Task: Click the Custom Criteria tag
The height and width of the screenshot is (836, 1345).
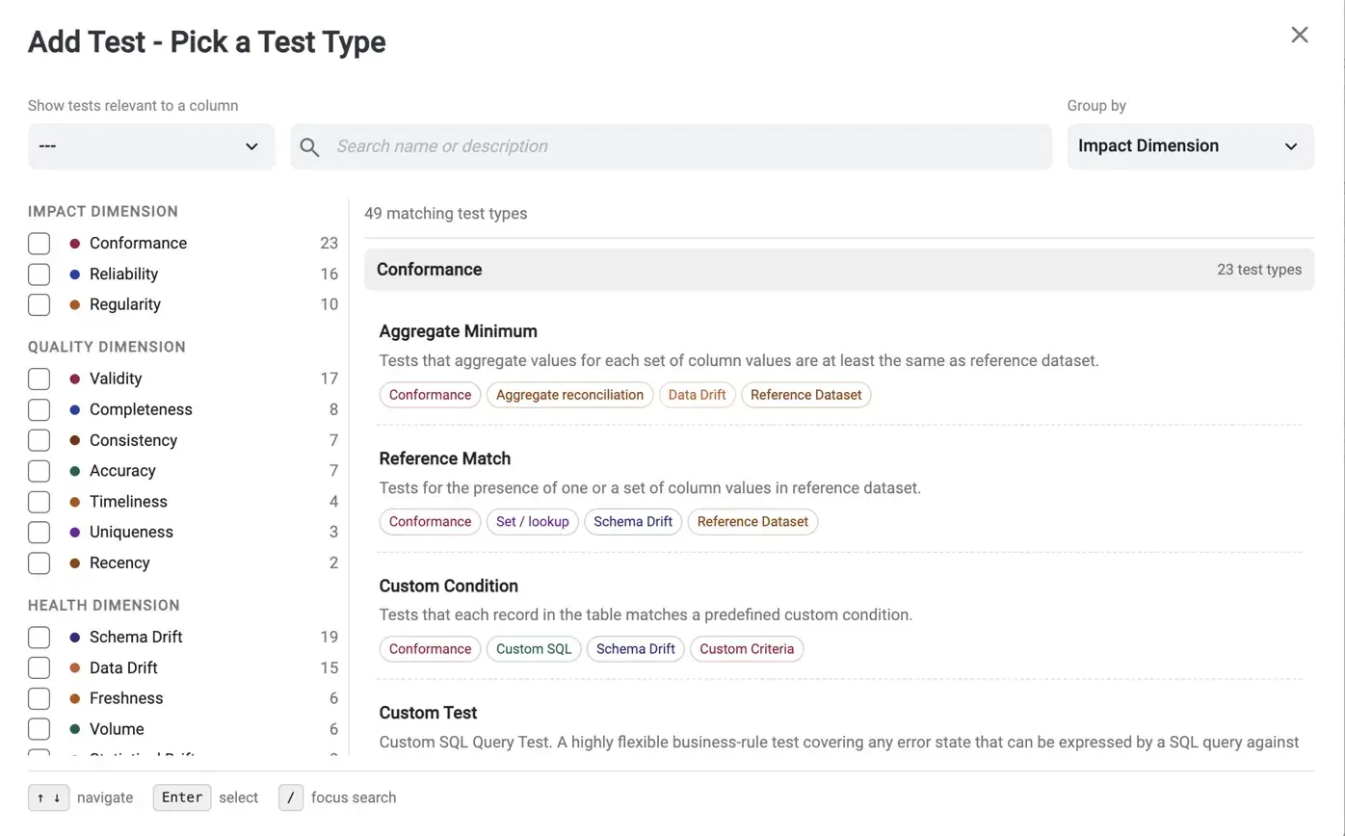Action: click(x=747, y=649)
